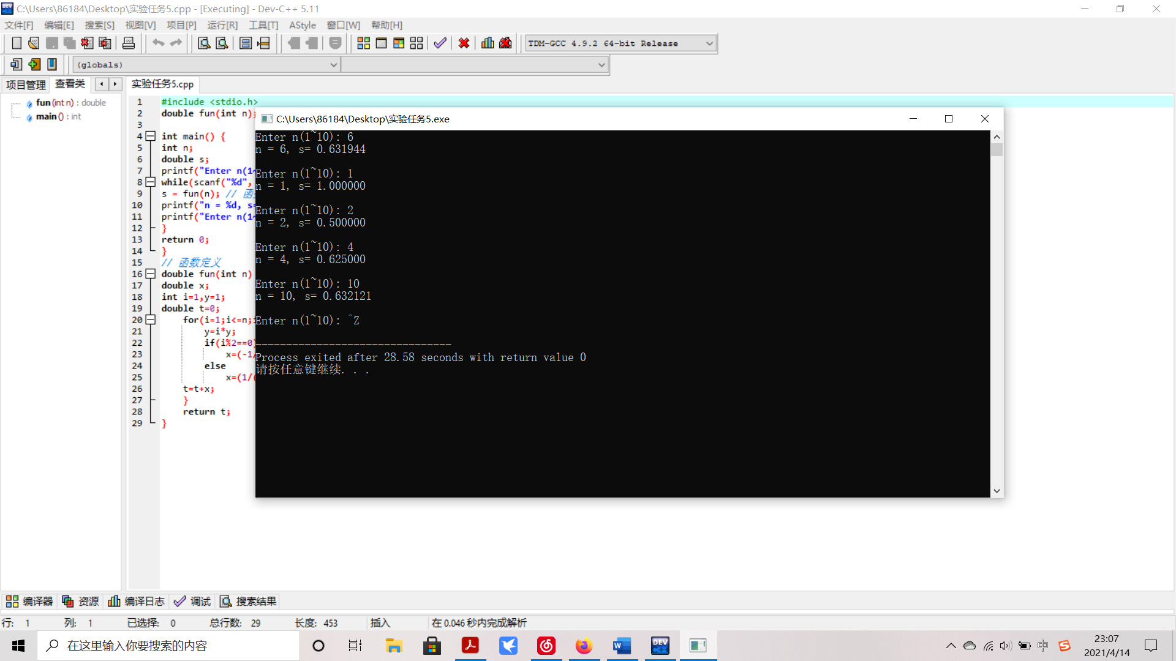The width and height of the screenshot is (1176, 661).
Task: Click the purple checkmark Syntax Check icon
Action: (x=440, y=43)
